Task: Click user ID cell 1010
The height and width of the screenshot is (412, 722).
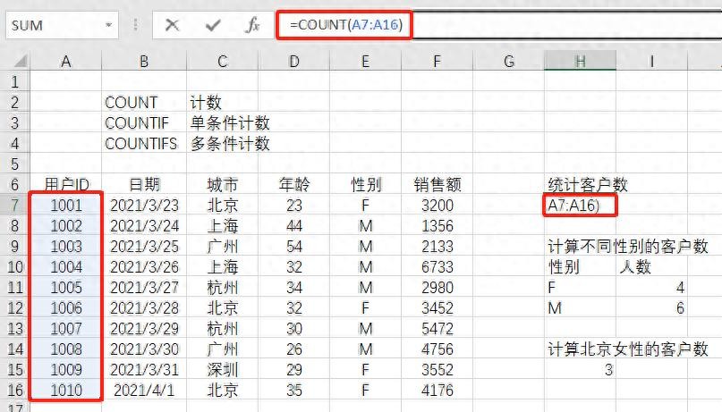Action: pos(66,390)
